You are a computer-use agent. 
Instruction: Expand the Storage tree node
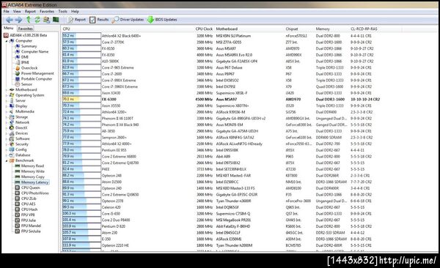tap(7, 117)
